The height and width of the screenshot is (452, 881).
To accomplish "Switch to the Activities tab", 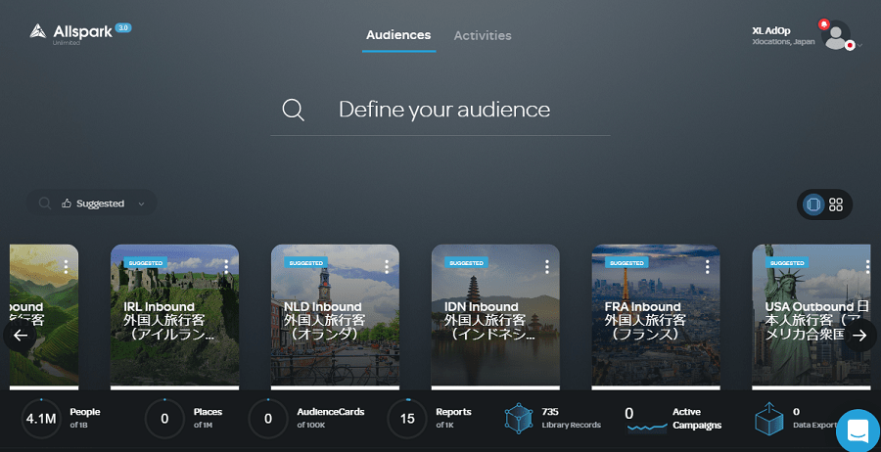I will 483,35.
